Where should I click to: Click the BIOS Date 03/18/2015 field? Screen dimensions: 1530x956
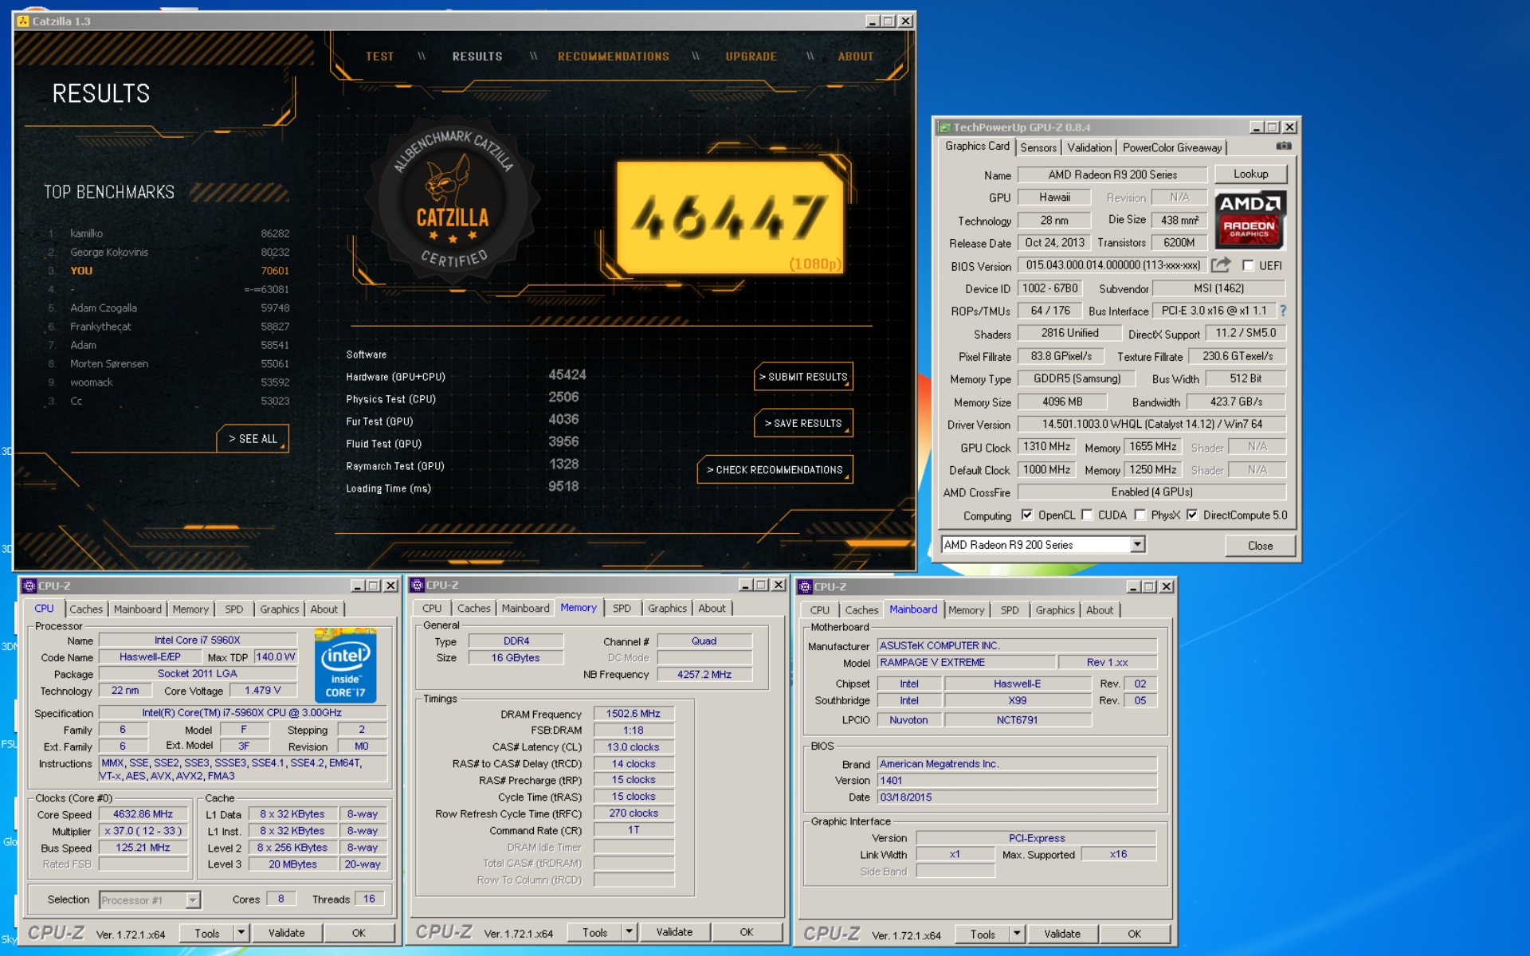tap(1017, 797)
